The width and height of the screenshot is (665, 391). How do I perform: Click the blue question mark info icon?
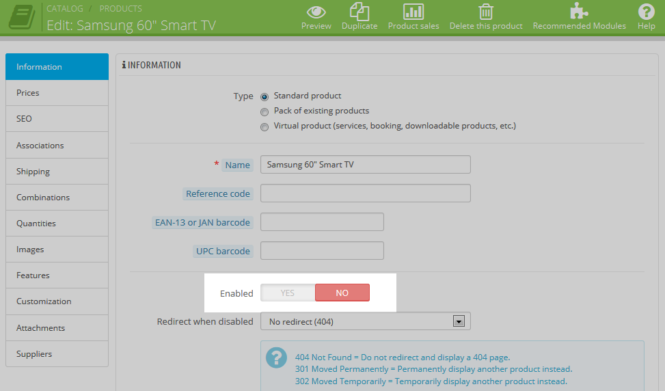coord(277,358)
